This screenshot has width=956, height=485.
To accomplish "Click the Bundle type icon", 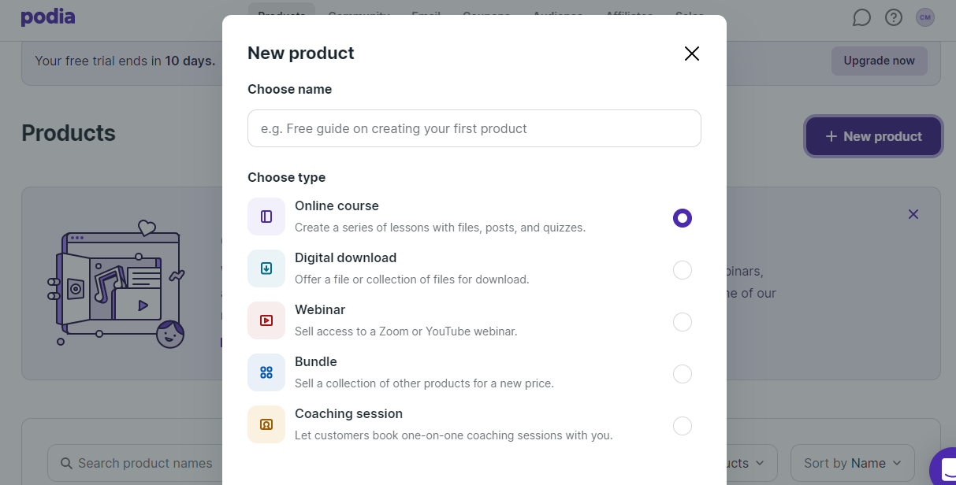I will [x=266, y=372].
